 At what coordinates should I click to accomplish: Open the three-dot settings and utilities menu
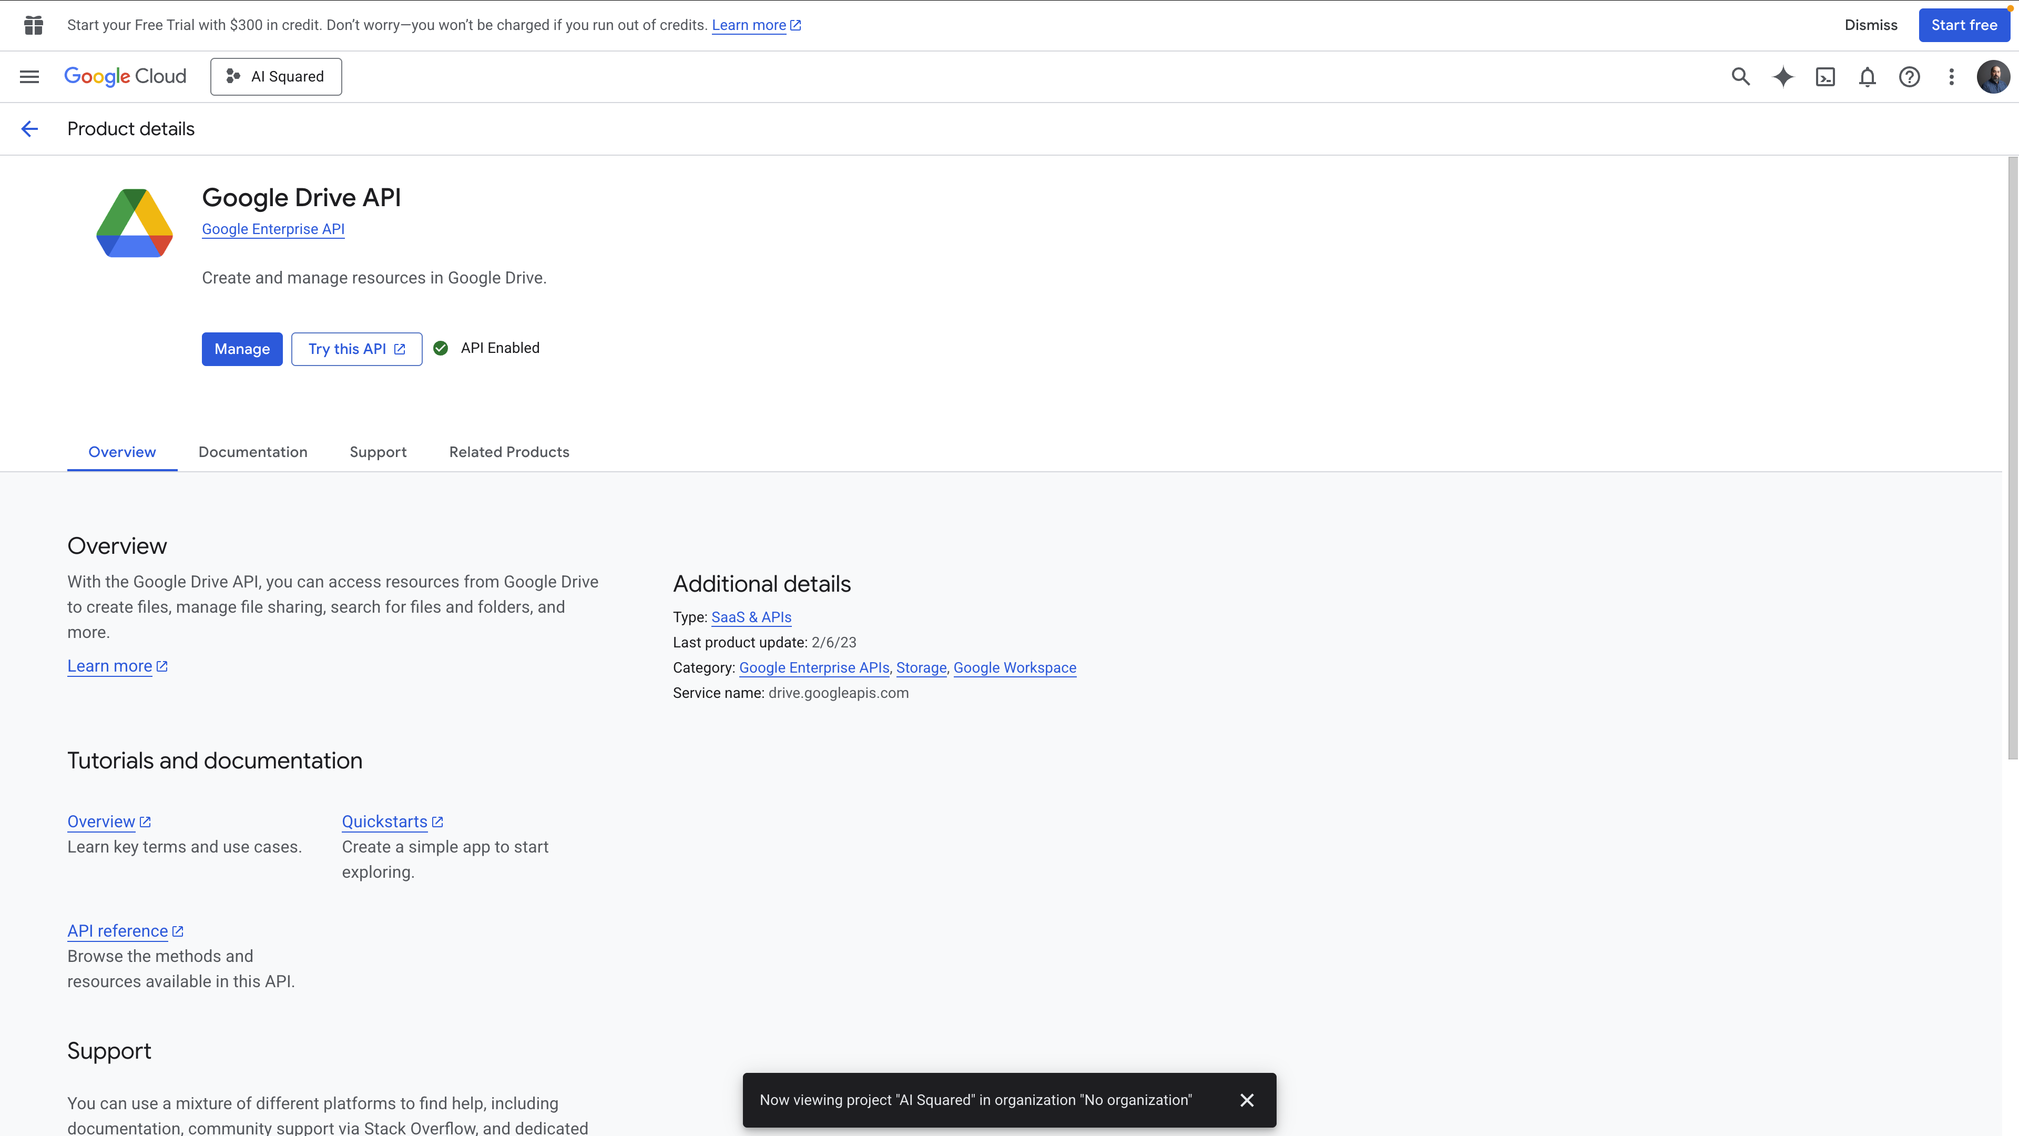(1952, 77)
